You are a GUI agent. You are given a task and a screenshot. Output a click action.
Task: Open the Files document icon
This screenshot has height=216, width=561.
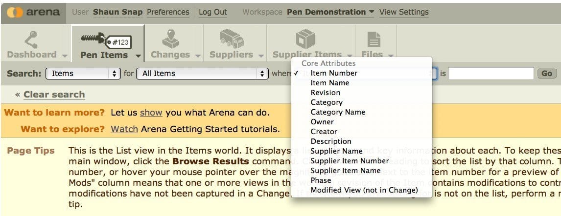click(x=374, y=40)
